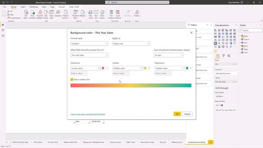
Task: Open the Minimum Lowest value dropdown
Action: [x=85, y=68]
